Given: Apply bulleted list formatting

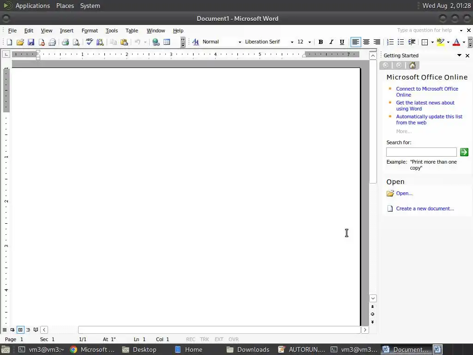Looking at the screenshot, I should click(x=400, y=42).
